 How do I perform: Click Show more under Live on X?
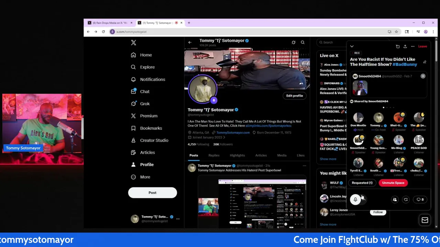click(x=328, y=159)
